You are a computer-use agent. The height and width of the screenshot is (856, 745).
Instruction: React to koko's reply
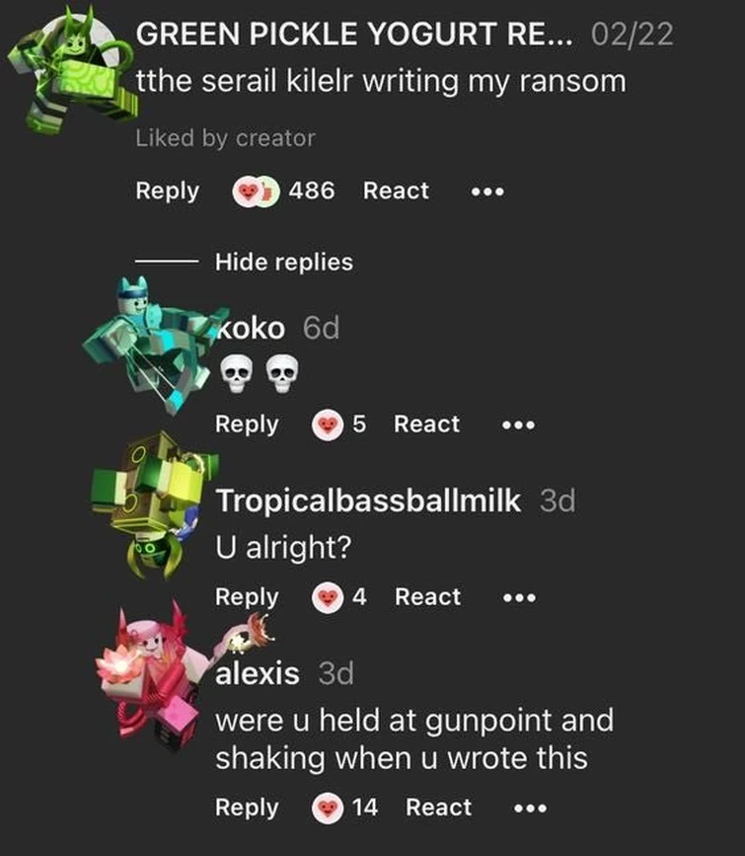click(427, 425)
